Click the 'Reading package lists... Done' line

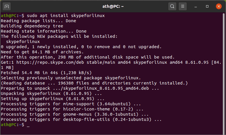pos(38,21)
